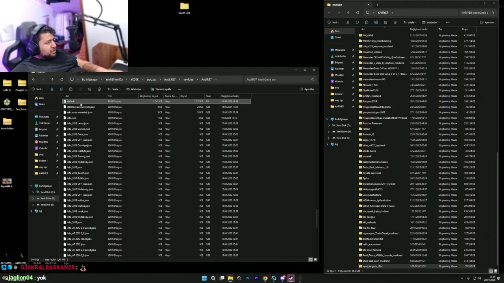The image size is (504, 283).
Task: Click the araç zip breadcrumb segment
Action: point(151,79)
